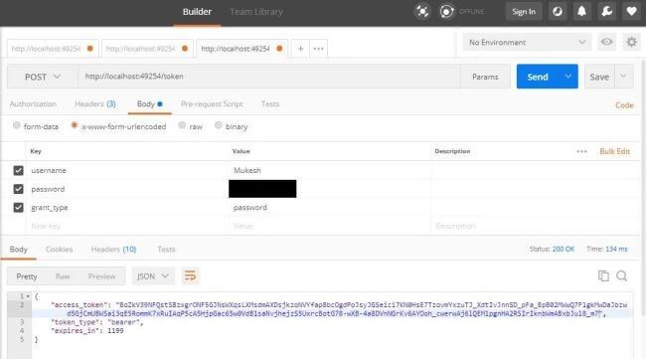The image size is (646, 359).
Task: Open the No Environment dropdown
Action: [x=527, y=42]
